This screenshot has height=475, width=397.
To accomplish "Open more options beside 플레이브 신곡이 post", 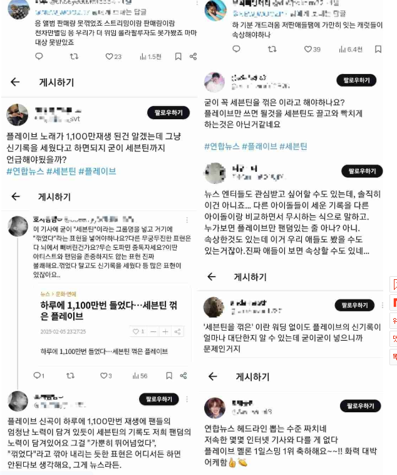I will click(187, 399).
